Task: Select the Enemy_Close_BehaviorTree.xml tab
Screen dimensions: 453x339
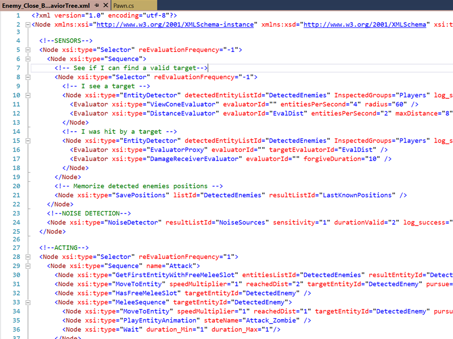Action: (x=46, y=6)
